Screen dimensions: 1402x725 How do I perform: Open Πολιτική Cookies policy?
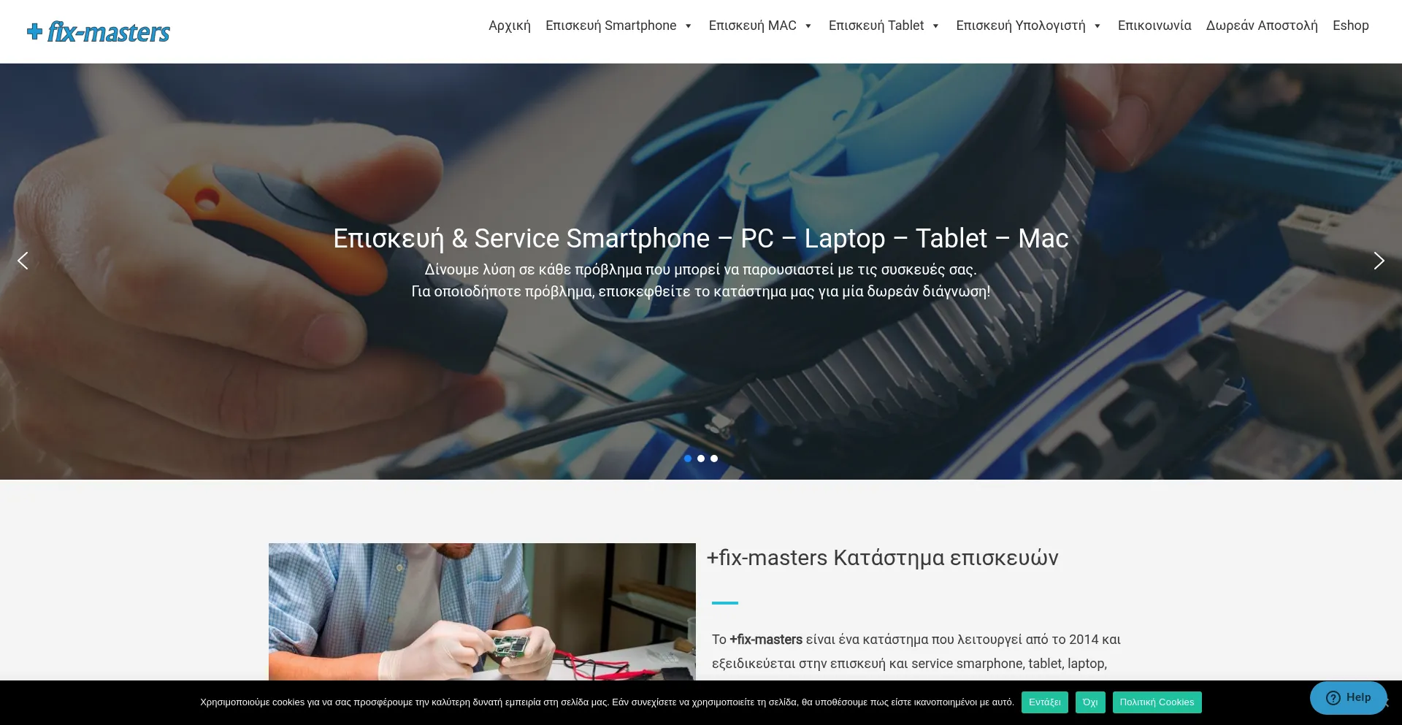click(1157, 702)
